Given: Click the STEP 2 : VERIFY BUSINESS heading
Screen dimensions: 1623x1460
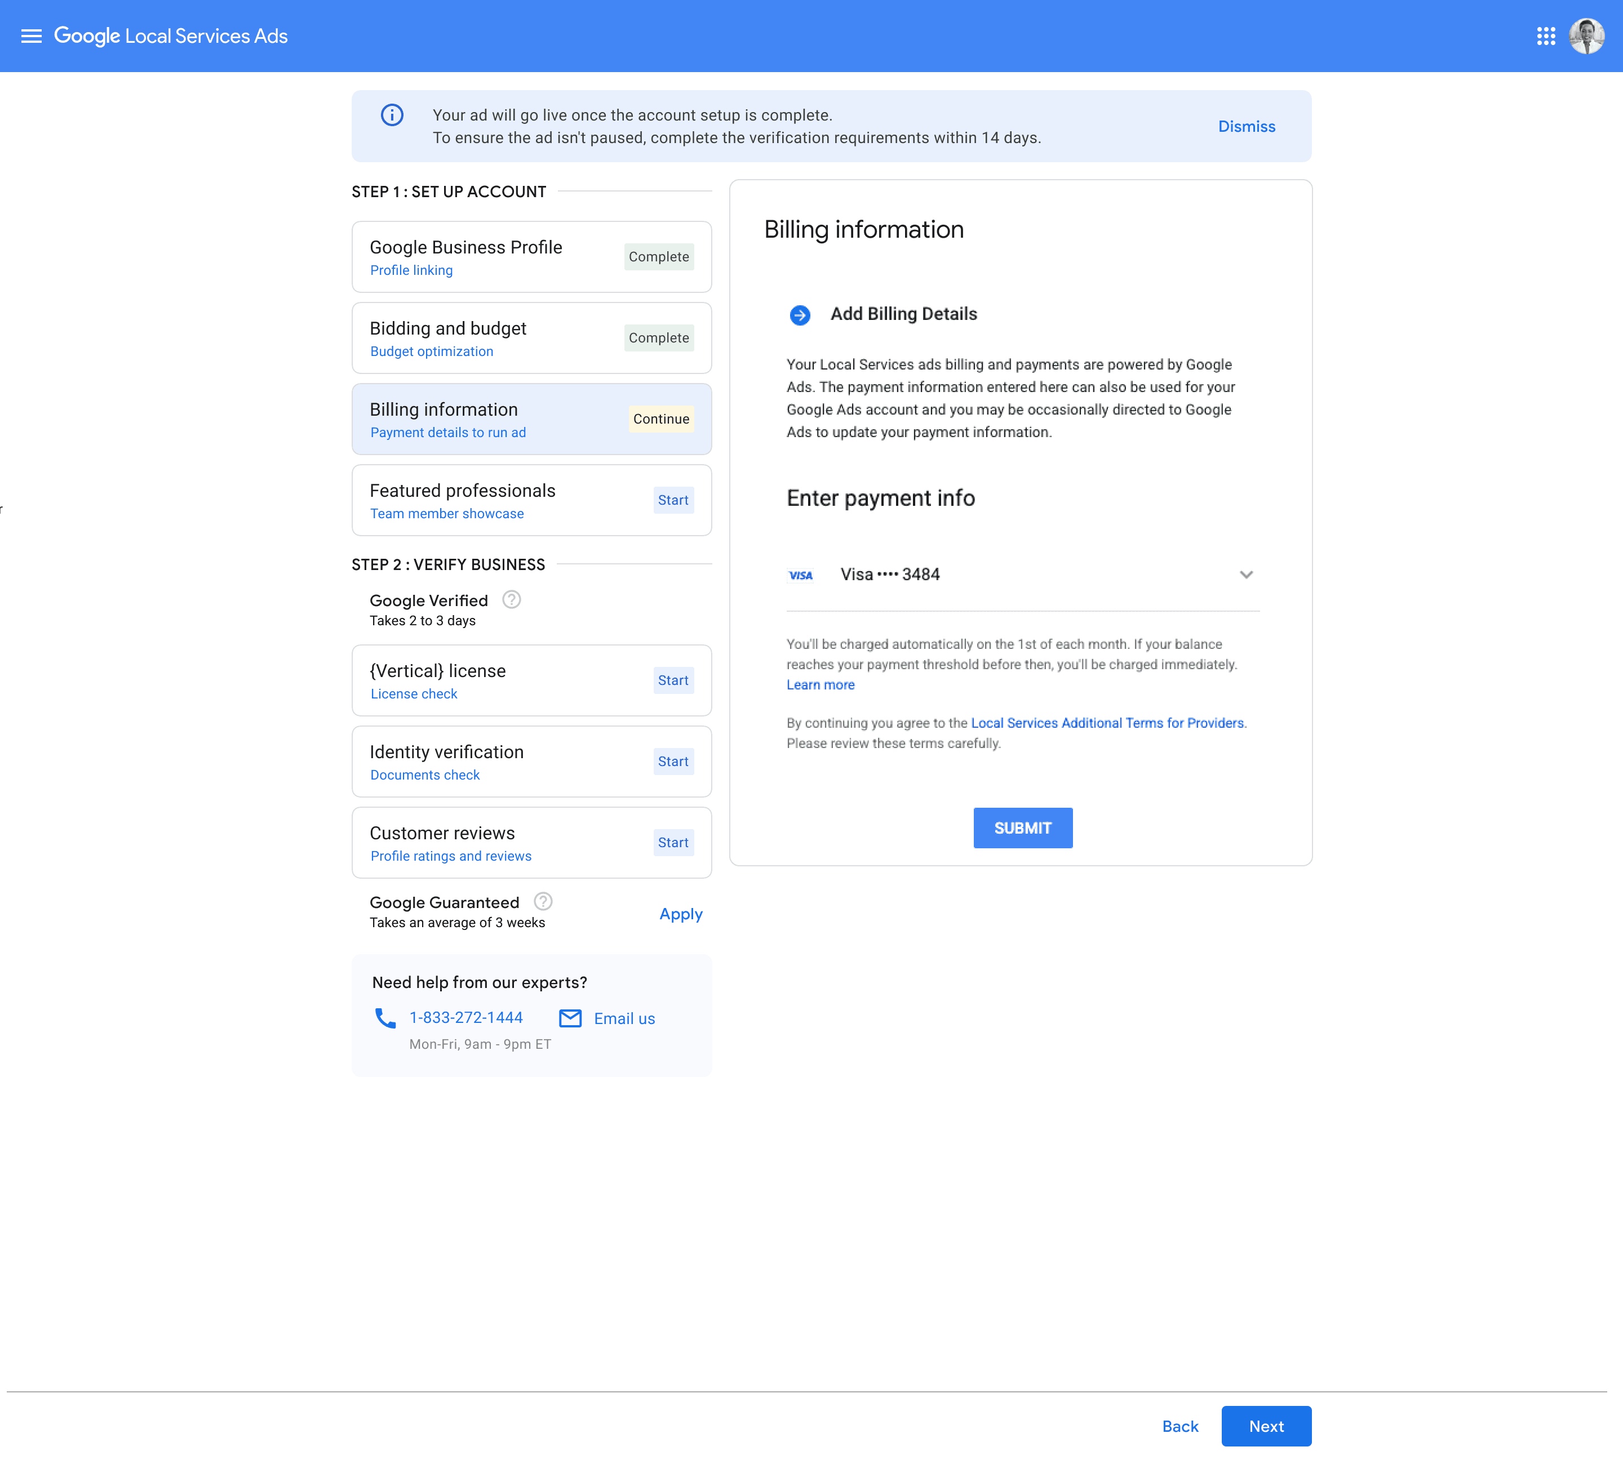Looking at the screenshot, I should 448,565.
